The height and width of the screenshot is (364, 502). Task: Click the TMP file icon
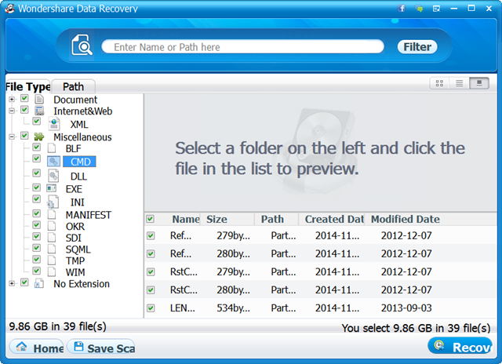tap(52, 260)
